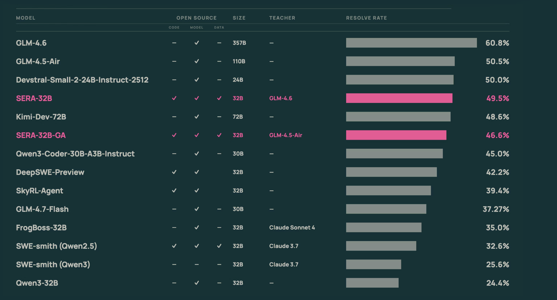Image resolution: width=557 pixels, height=300 pixels.
Task: Click Claude Sonnet 4 teacher label
Action: 292,228
